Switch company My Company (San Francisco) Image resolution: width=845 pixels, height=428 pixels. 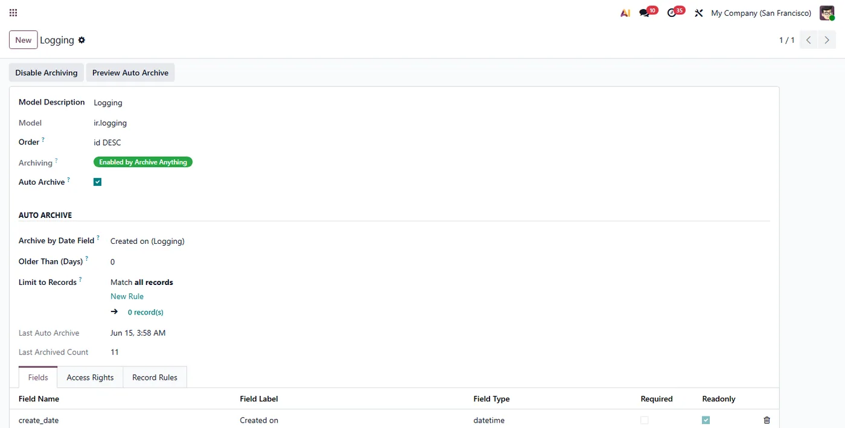761,13
